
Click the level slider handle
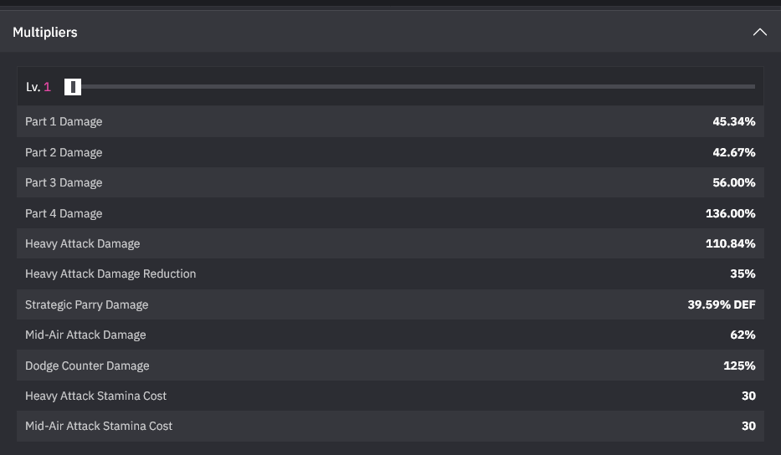(73, 87)
